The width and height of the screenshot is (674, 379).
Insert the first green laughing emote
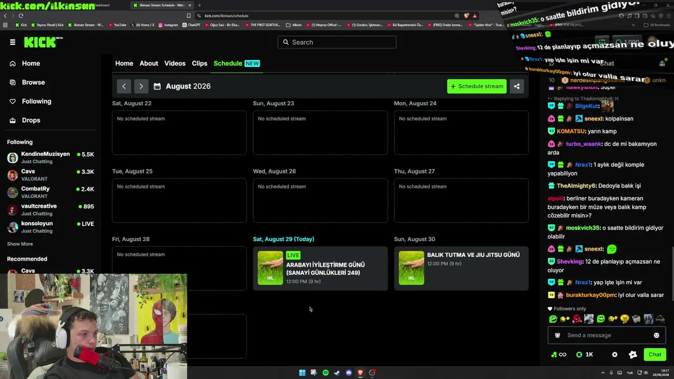coord(553,319)
